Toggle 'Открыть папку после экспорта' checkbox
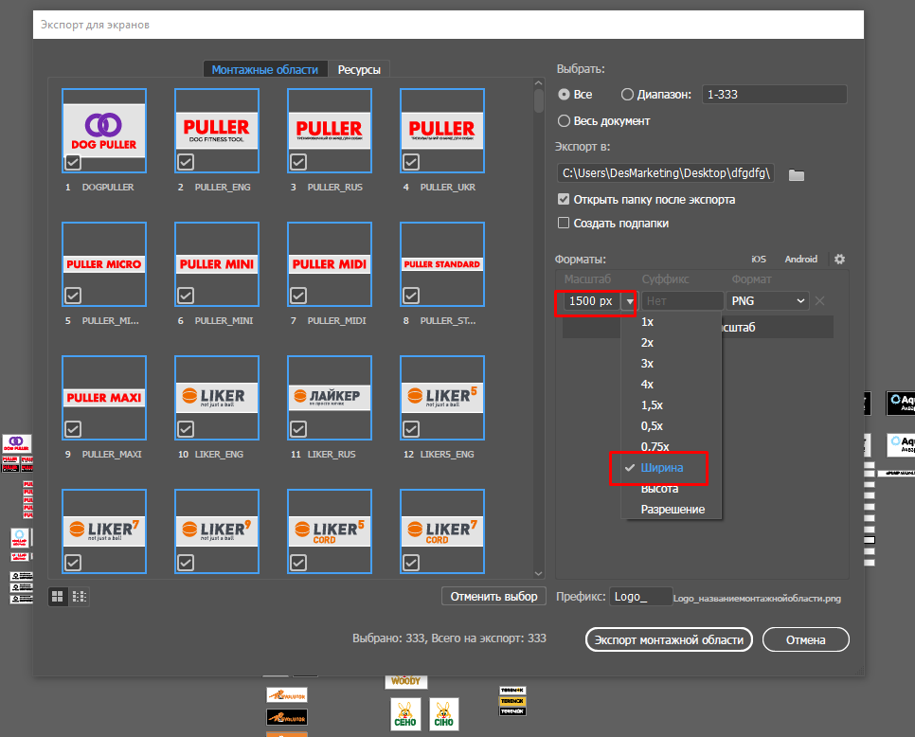This screenshot has width=915, height=737. [564, 199]
